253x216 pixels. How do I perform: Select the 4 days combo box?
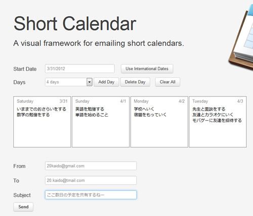click(69, 82)
